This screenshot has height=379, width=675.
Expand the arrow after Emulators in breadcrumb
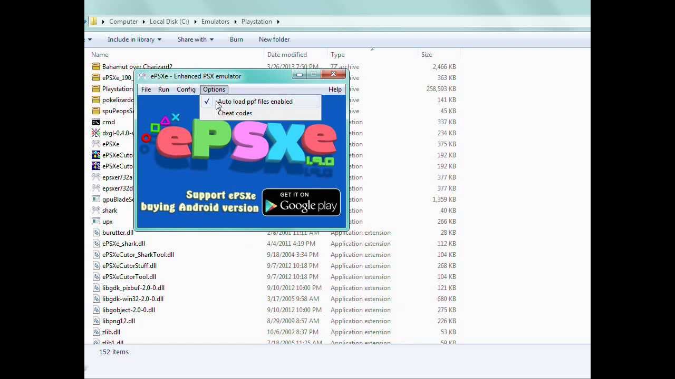235,22
